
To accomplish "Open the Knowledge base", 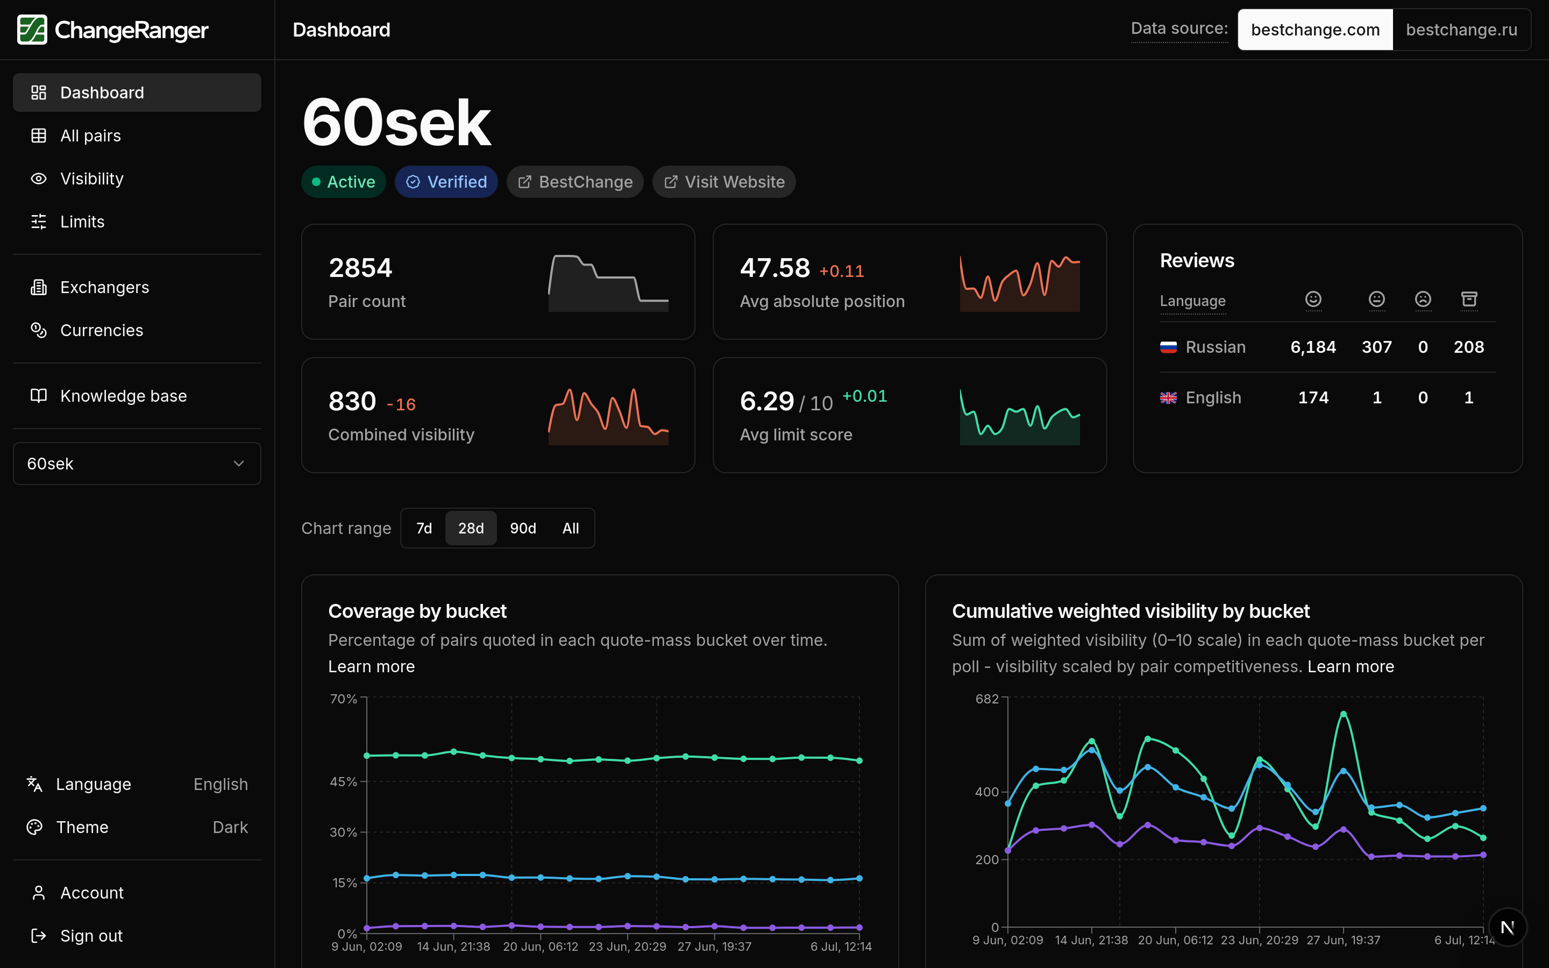I will (137, 396).
